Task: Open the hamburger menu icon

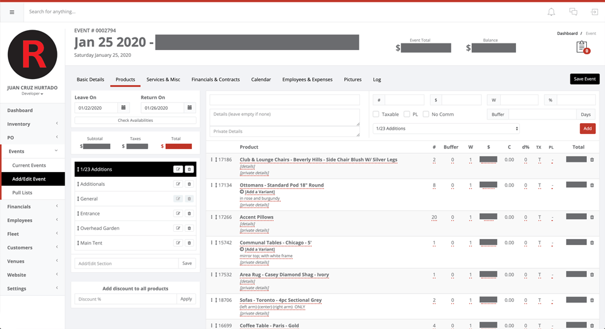Action: pyautogui.click(x=12, y=11)
